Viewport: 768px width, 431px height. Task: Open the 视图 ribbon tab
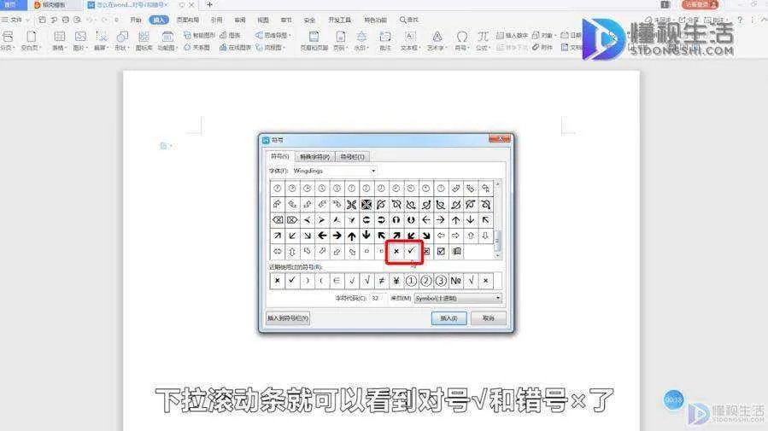pyautogui.click(x=263, y=20)
